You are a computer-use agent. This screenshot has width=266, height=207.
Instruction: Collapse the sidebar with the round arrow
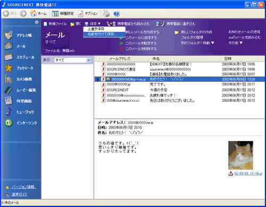[x=37, y=22]
